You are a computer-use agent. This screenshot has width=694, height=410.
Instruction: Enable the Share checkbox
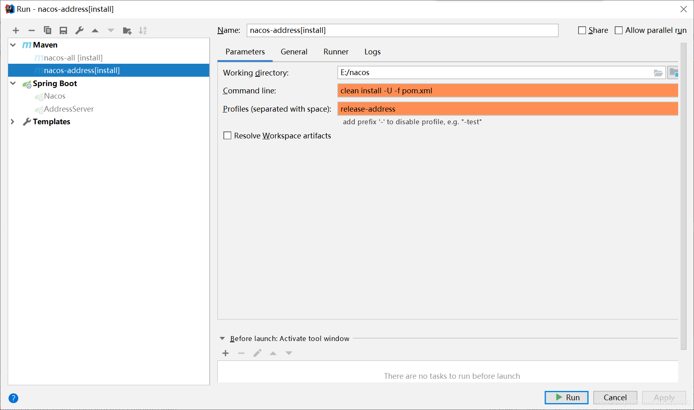tap(582, 30)
